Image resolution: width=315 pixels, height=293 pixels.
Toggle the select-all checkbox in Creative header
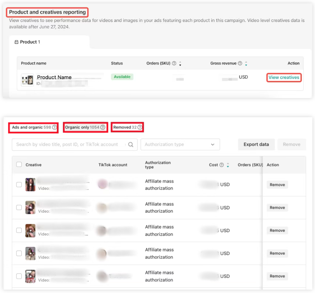coord(19,165)
